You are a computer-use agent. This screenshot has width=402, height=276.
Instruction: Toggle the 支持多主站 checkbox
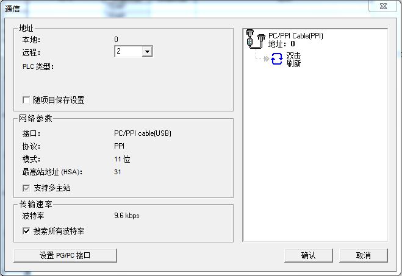[26, 188]
